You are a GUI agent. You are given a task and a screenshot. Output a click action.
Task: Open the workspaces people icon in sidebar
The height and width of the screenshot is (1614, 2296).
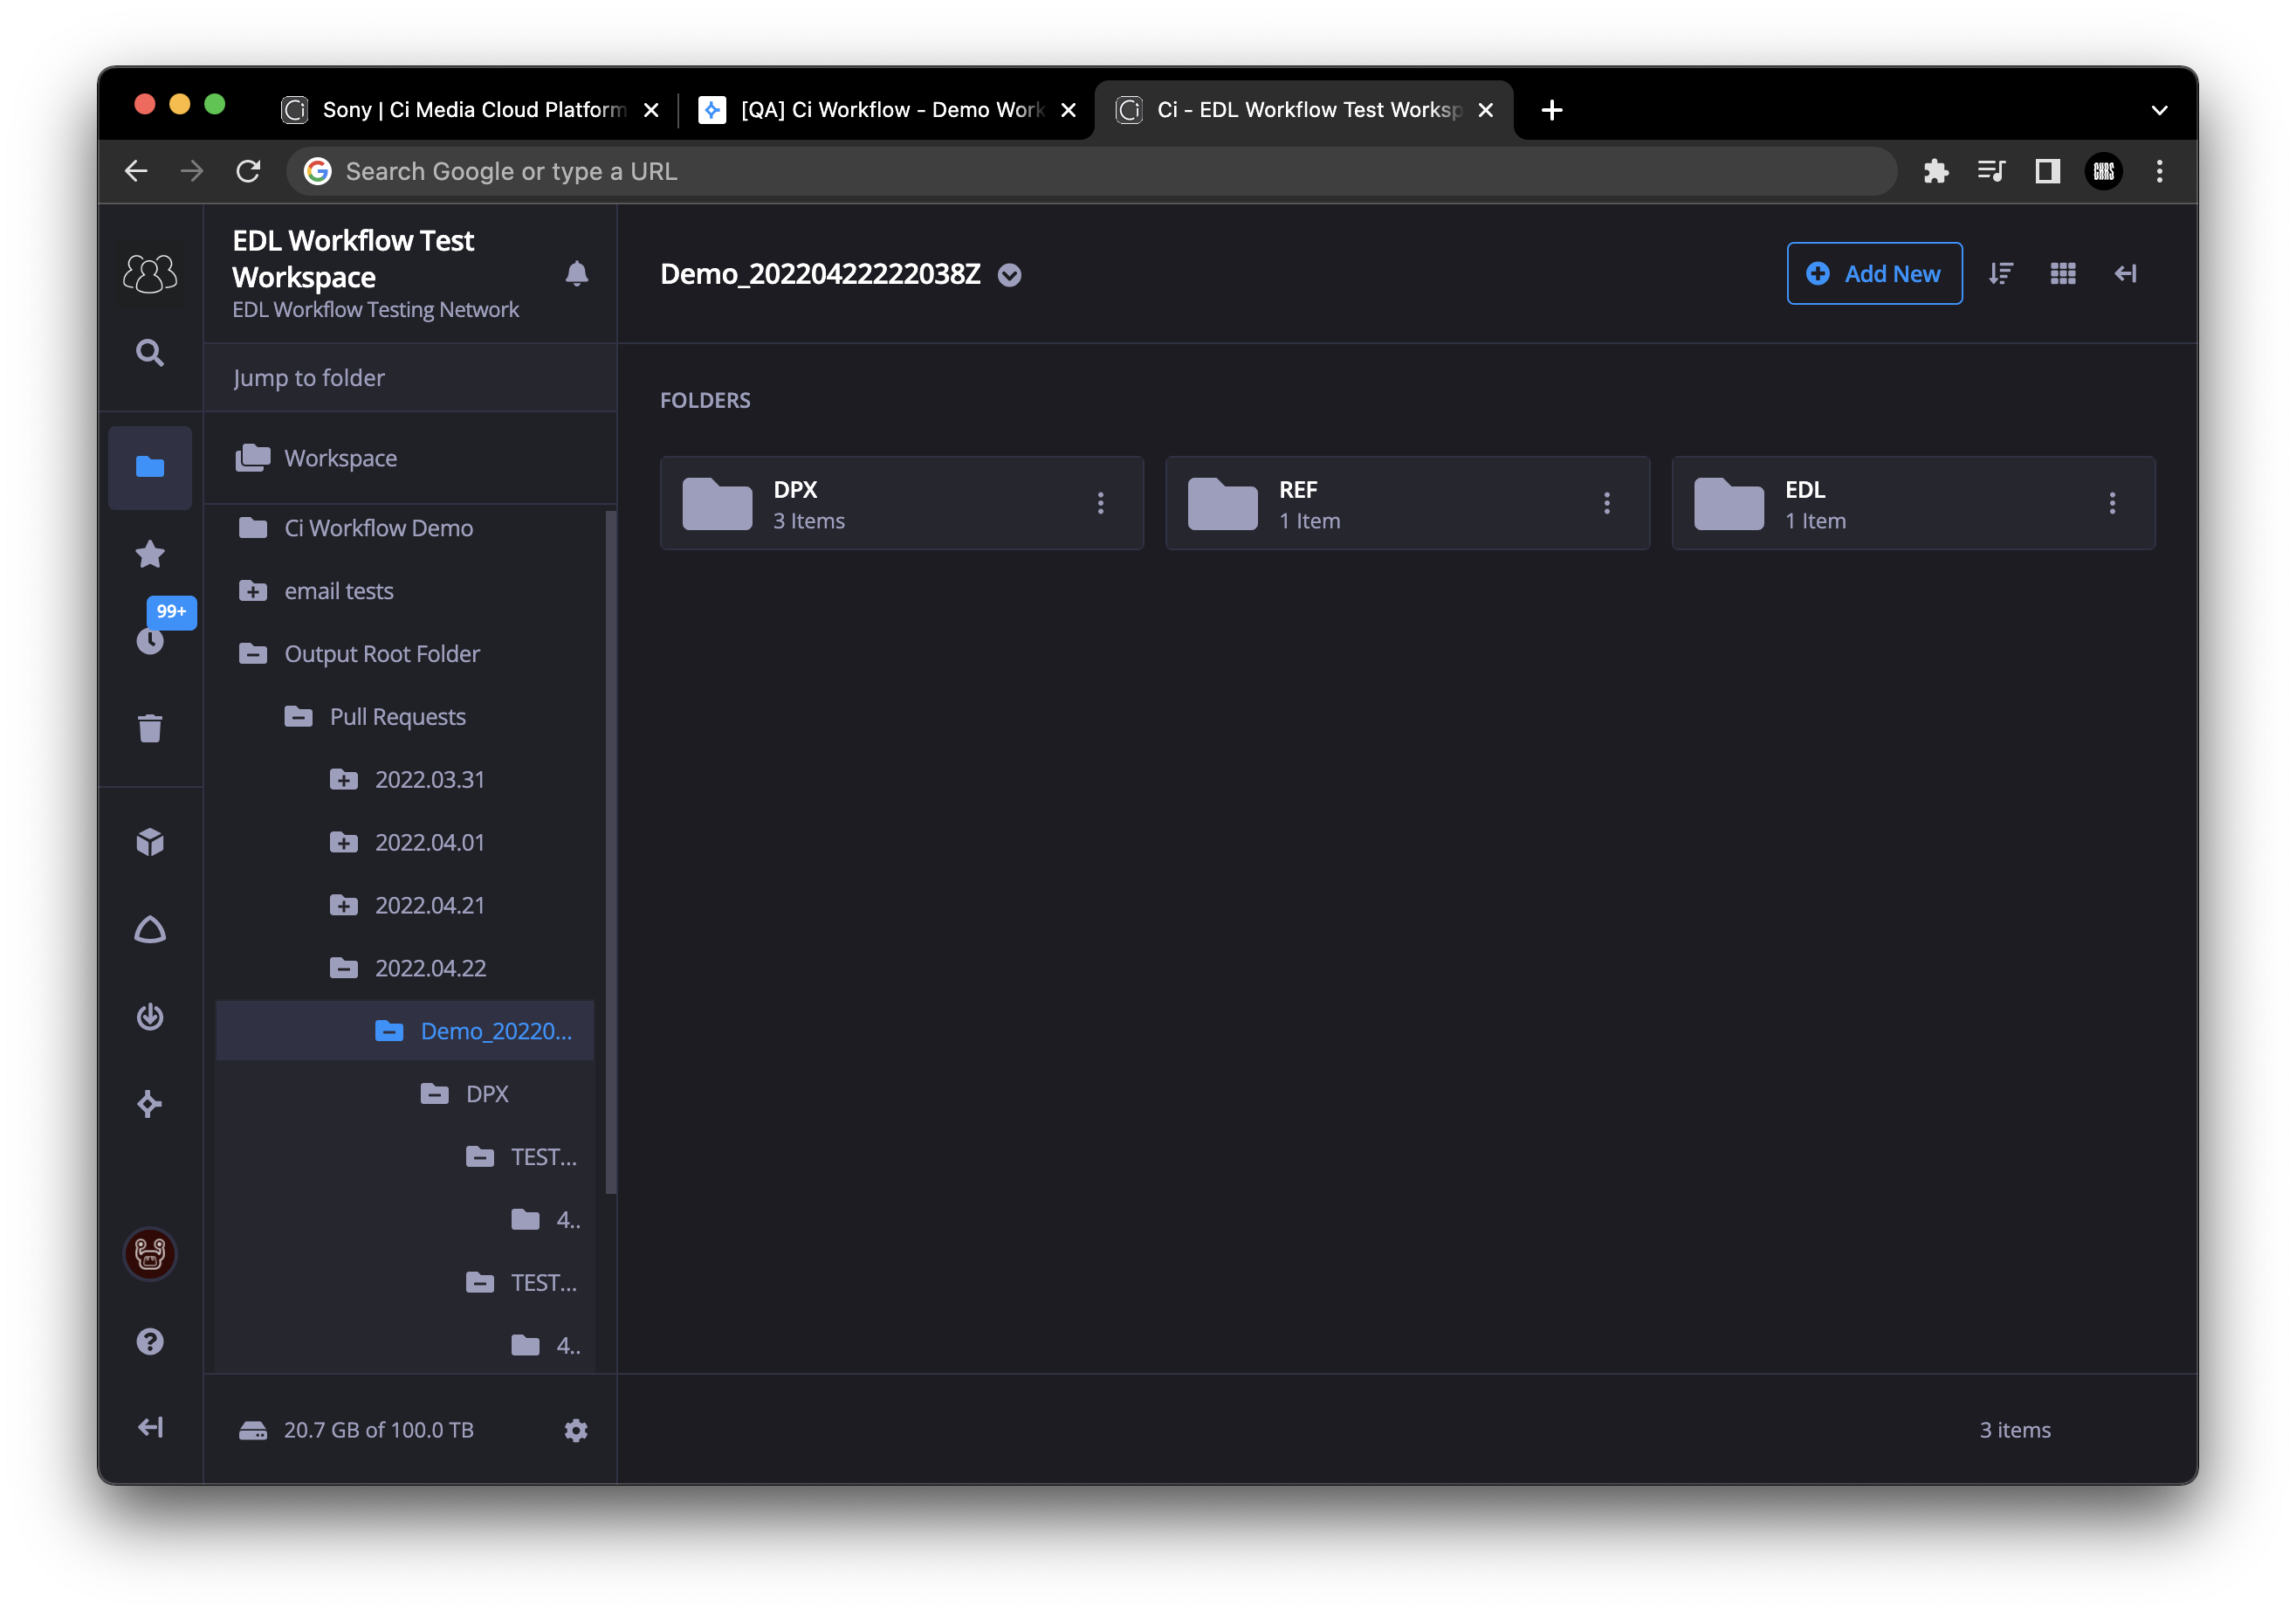coord(150,272)
